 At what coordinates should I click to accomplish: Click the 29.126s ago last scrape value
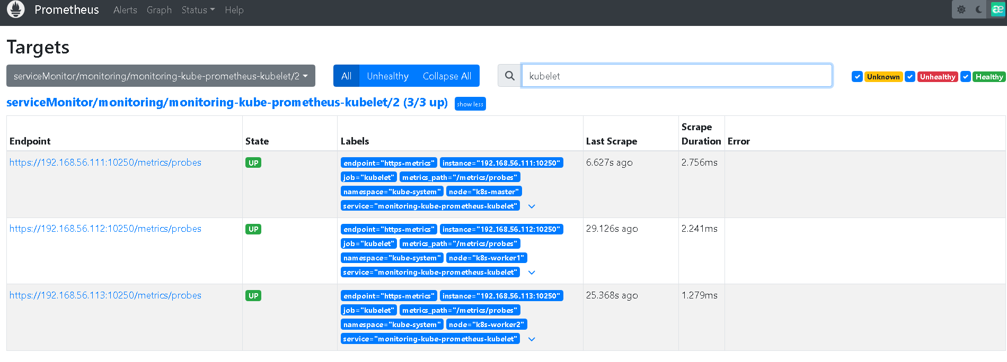click(612, 229)
